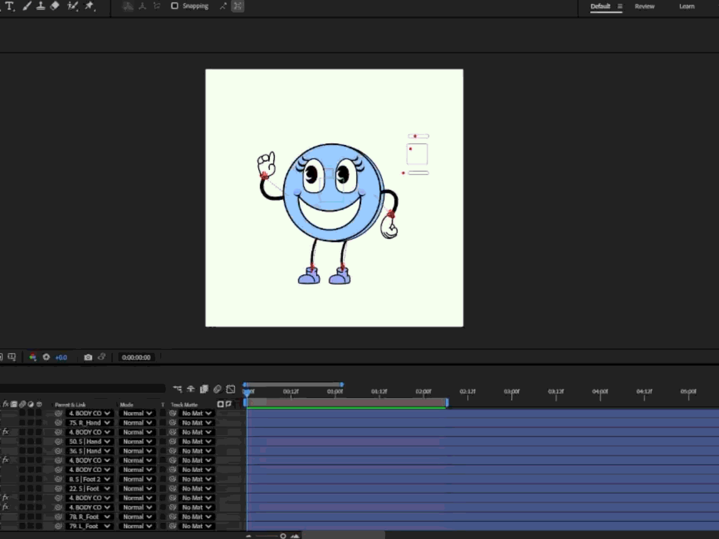Open the 75. R_Hand parent dropdown

coord(89,423)
